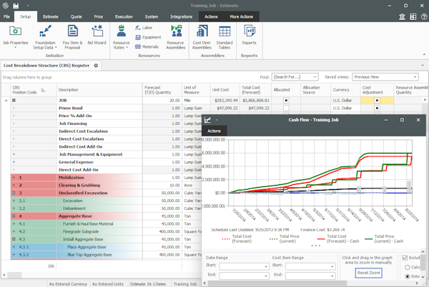Open Pay Item & Proposal

click(72, 37)
